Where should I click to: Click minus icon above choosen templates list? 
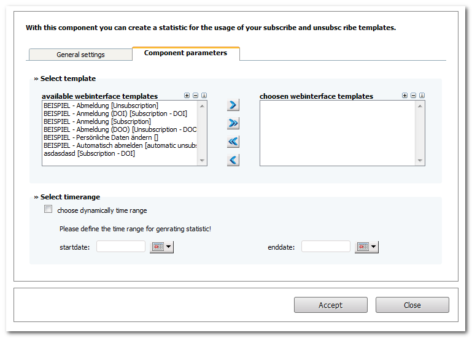413,96
